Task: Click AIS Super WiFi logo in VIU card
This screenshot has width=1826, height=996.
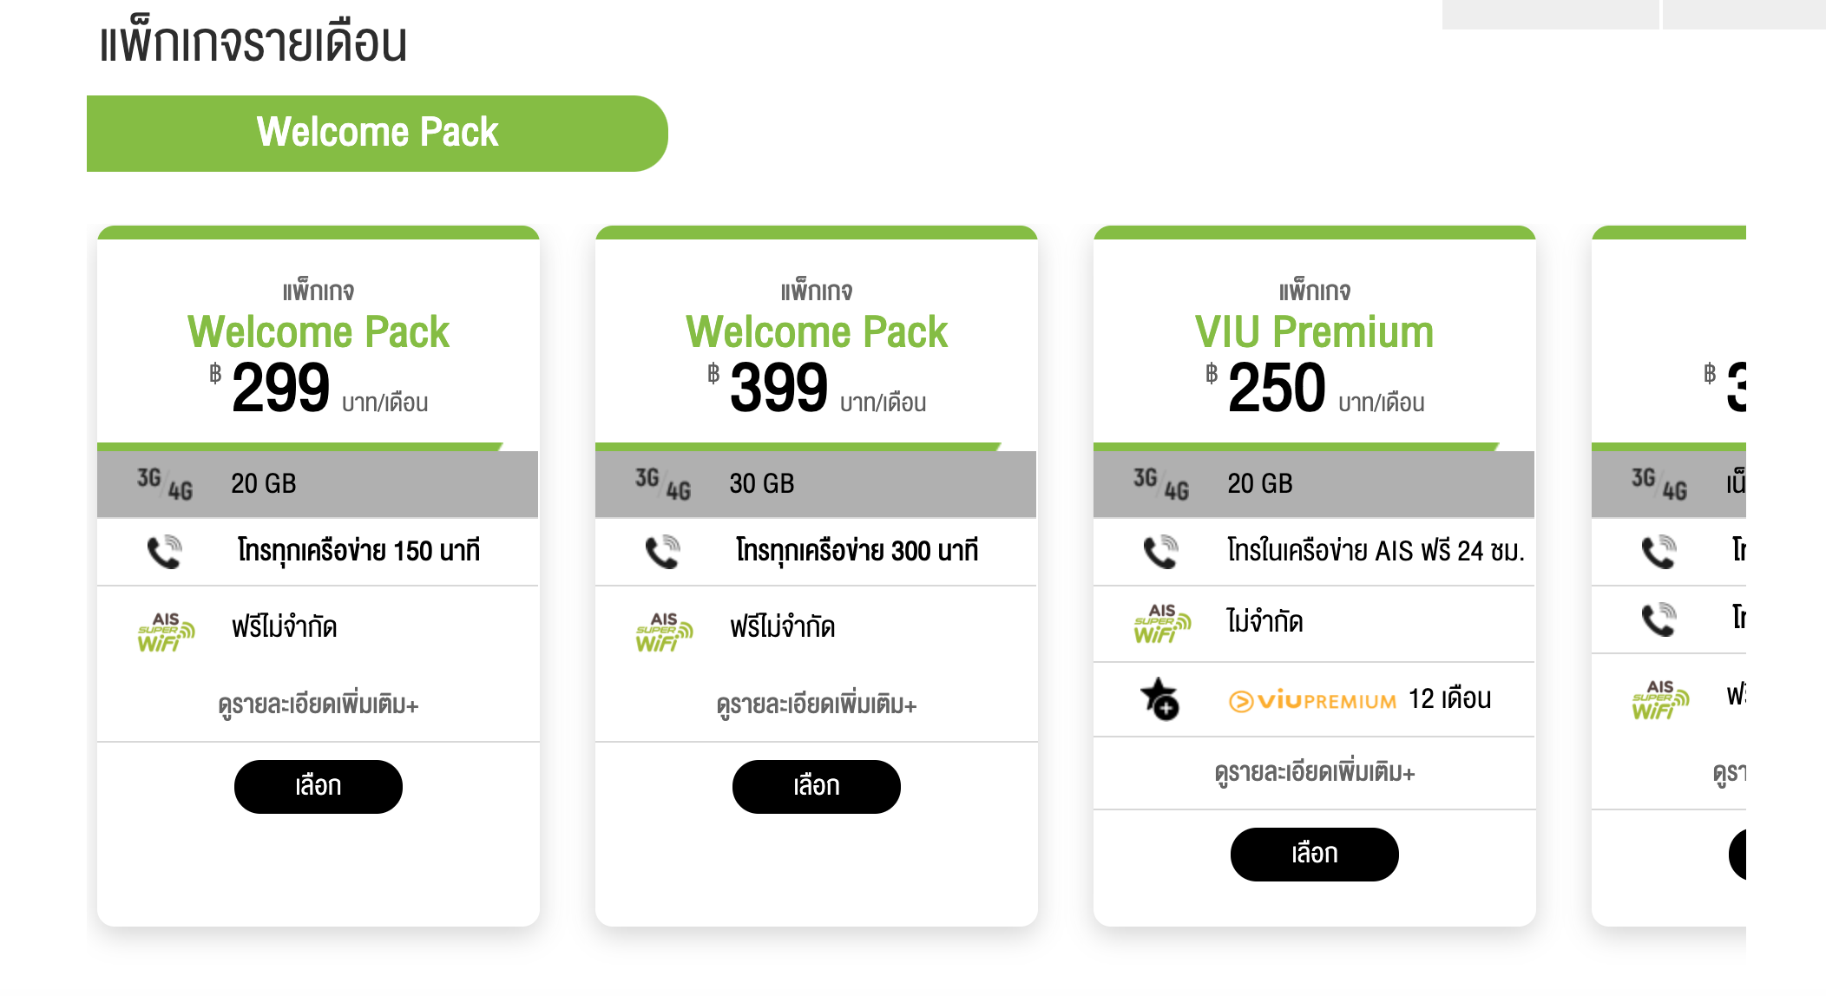Action: (x=1161, y=624)
